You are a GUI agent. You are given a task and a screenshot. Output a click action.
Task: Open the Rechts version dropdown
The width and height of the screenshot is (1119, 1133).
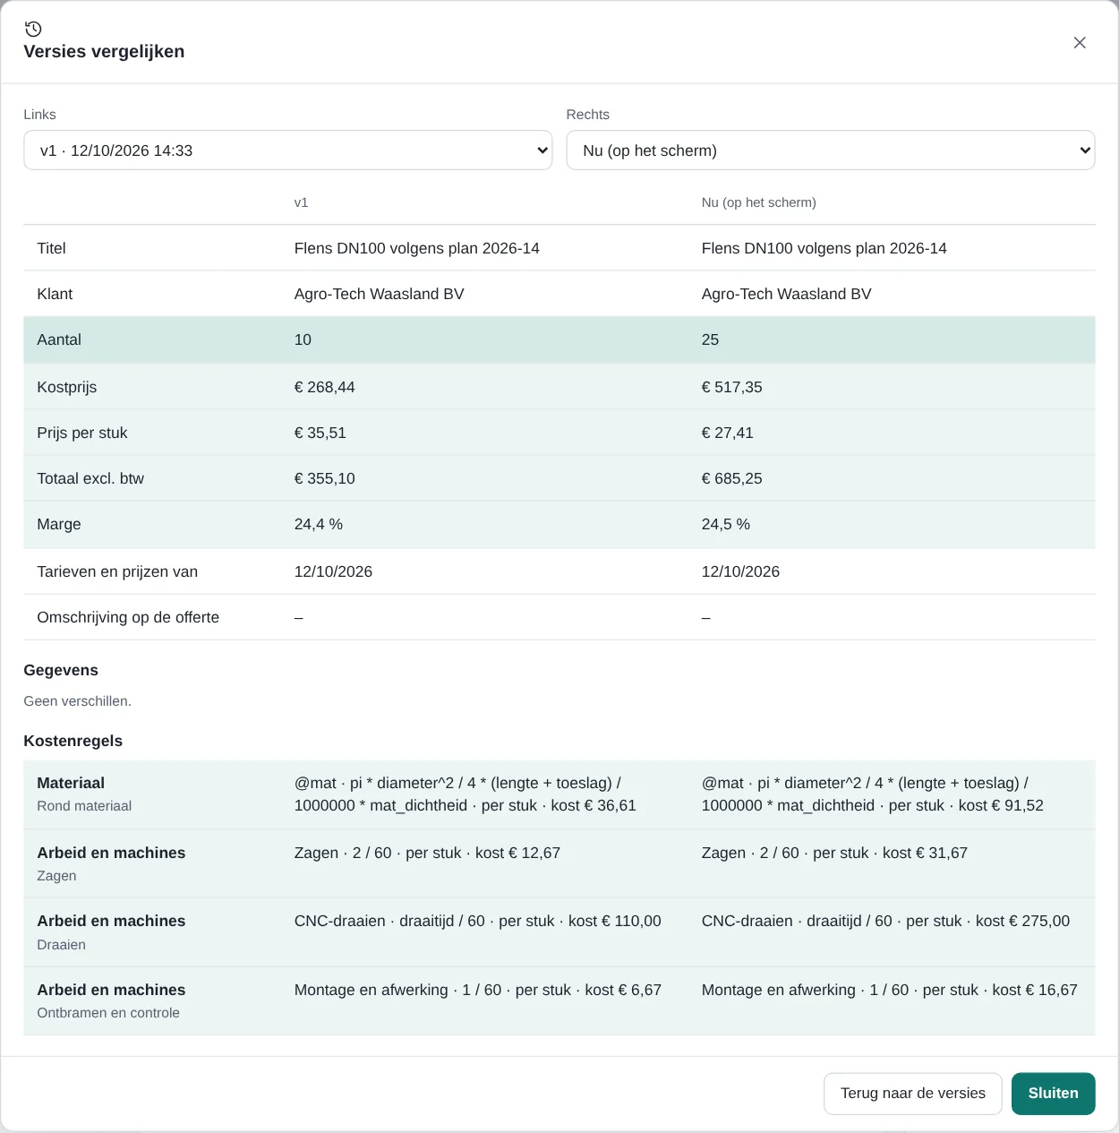pos(830,150)
